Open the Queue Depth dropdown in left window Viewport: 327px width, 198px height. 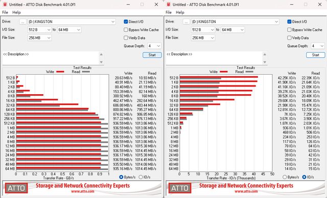[x=154, y=46]
